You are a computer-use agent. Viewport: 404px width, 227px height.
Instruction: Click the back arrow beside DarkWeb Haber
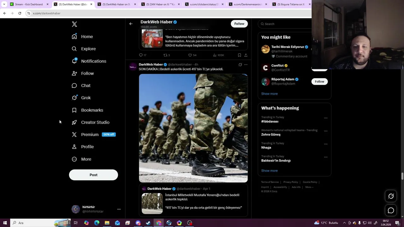click(x=131, y=24)
